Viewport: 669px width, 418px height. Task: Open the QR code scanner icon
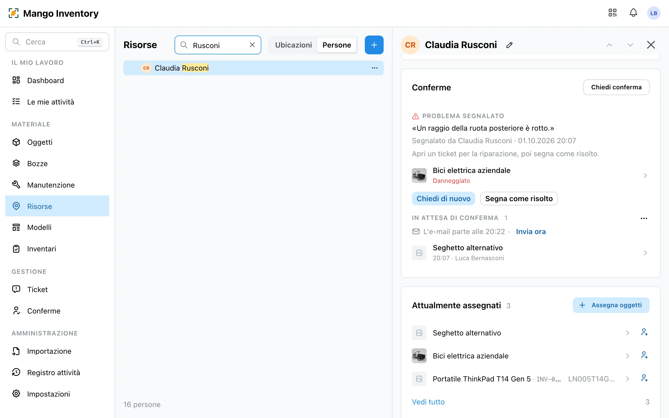tap(612, 13)
